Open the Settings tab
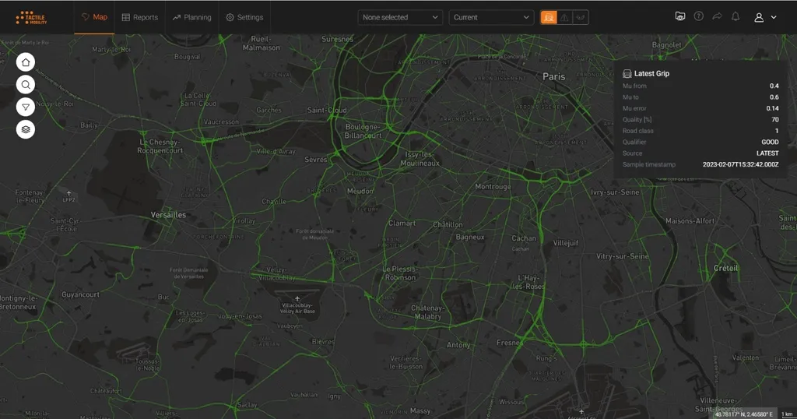The image size is (797, 419). (x=244, y=17)
